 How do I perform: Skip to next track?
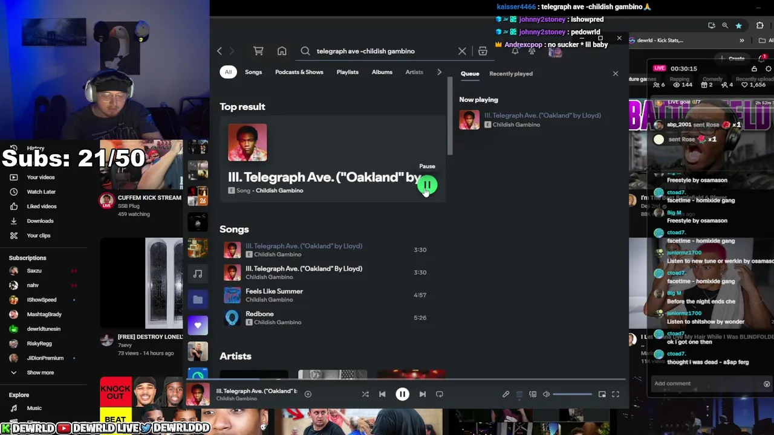(x=423, y=394)
